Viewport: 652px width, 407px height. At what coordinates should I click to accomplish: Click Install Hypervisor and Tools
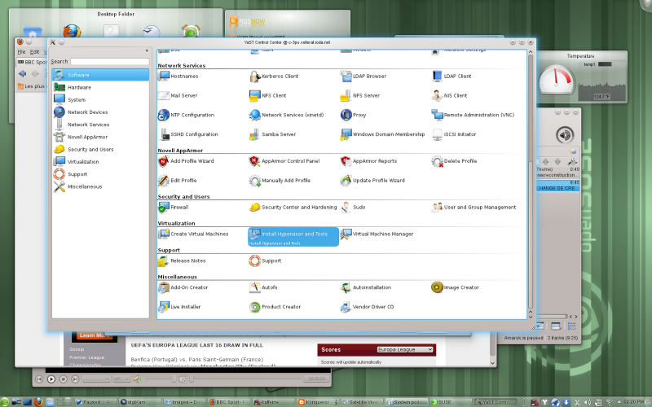pos(293,237)
